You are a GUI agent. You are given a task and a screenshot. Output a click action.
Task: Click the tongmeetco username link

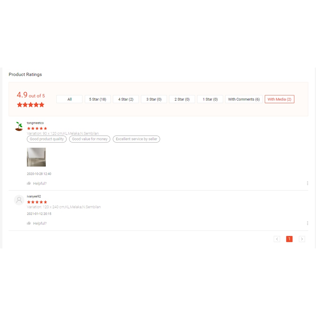pyautogui.click(x=35, y=123)
